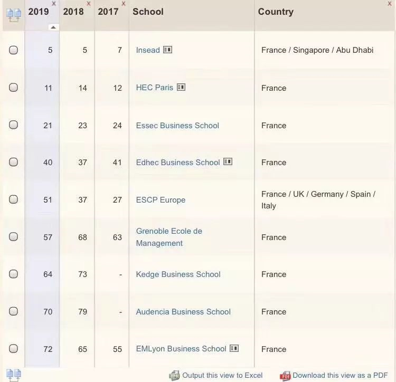Remove the 2017 column with its X
This screenshot has width=396, height=382.
[x=124, y=4]
